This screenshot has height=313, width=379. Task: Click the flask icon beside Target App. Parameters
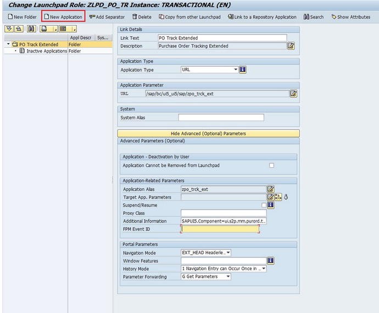click(x=286, y=197)
